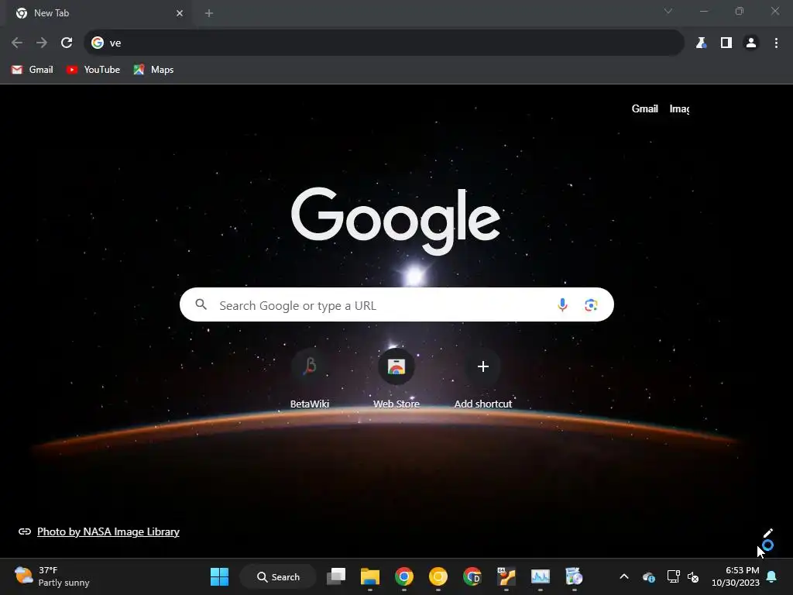Select the New Tab tab
The width and height of the screenshot is (793, 595).
point(99,13)
